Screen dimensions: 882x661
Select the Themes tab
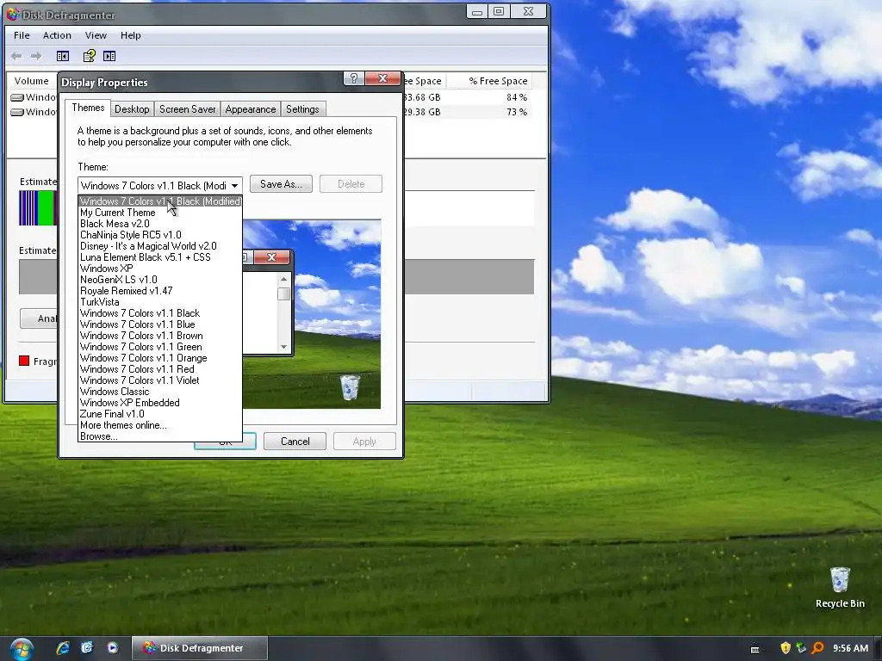coord(88,108)
